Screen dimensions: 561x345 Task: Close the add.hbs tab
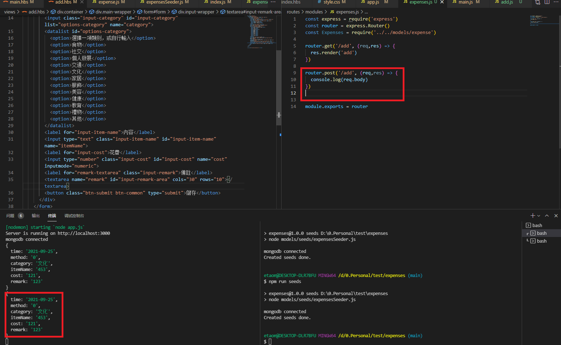click(82, 2)
